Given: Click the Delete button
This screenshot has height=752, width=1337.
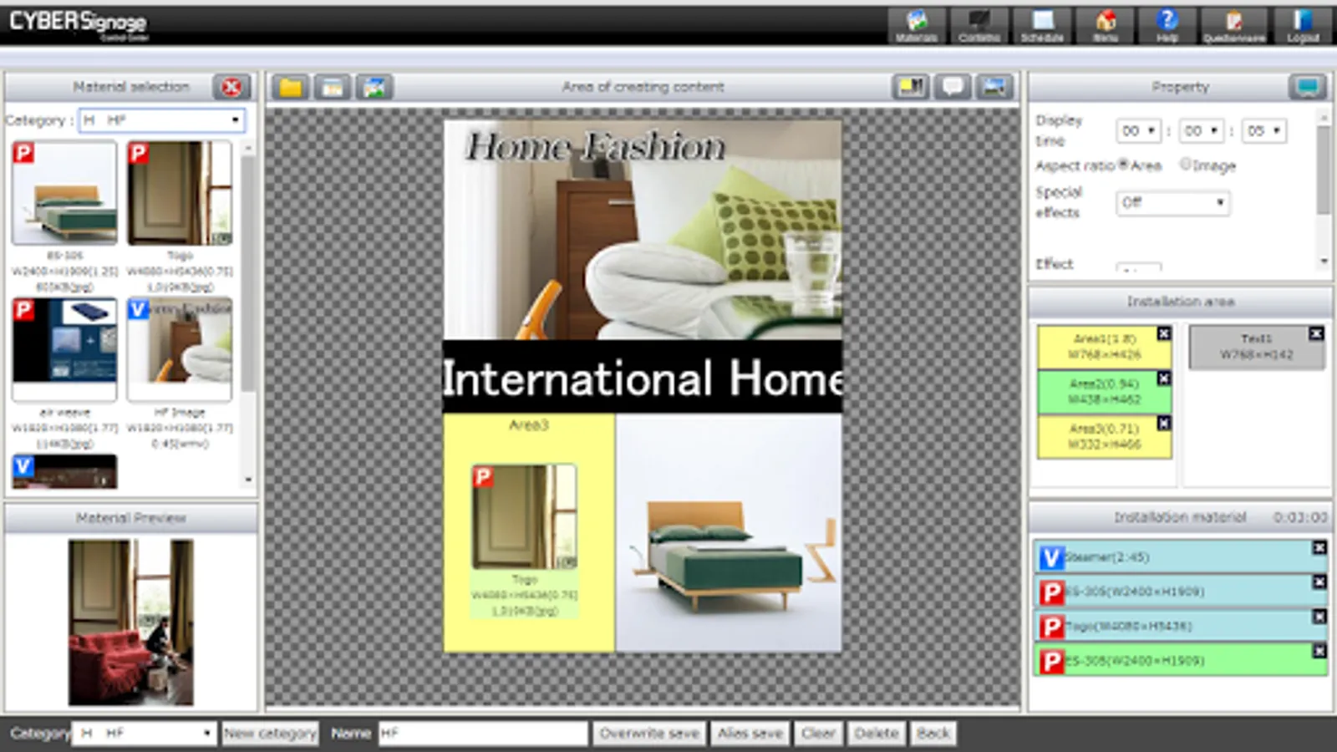Looking at the screenshot, I should point(877,734).
